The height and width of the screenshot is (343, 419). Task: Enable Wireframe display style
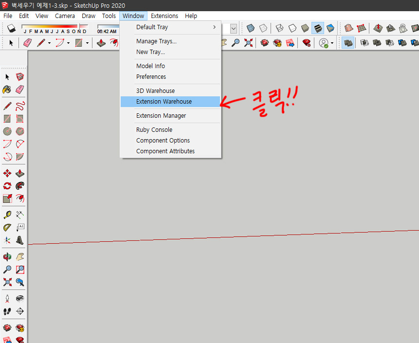pyautogui.click(x=279, y=29)
